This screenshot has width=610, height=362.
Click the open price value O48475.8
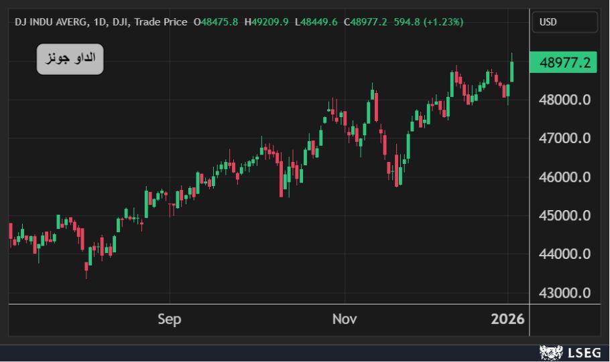(216, 22)
